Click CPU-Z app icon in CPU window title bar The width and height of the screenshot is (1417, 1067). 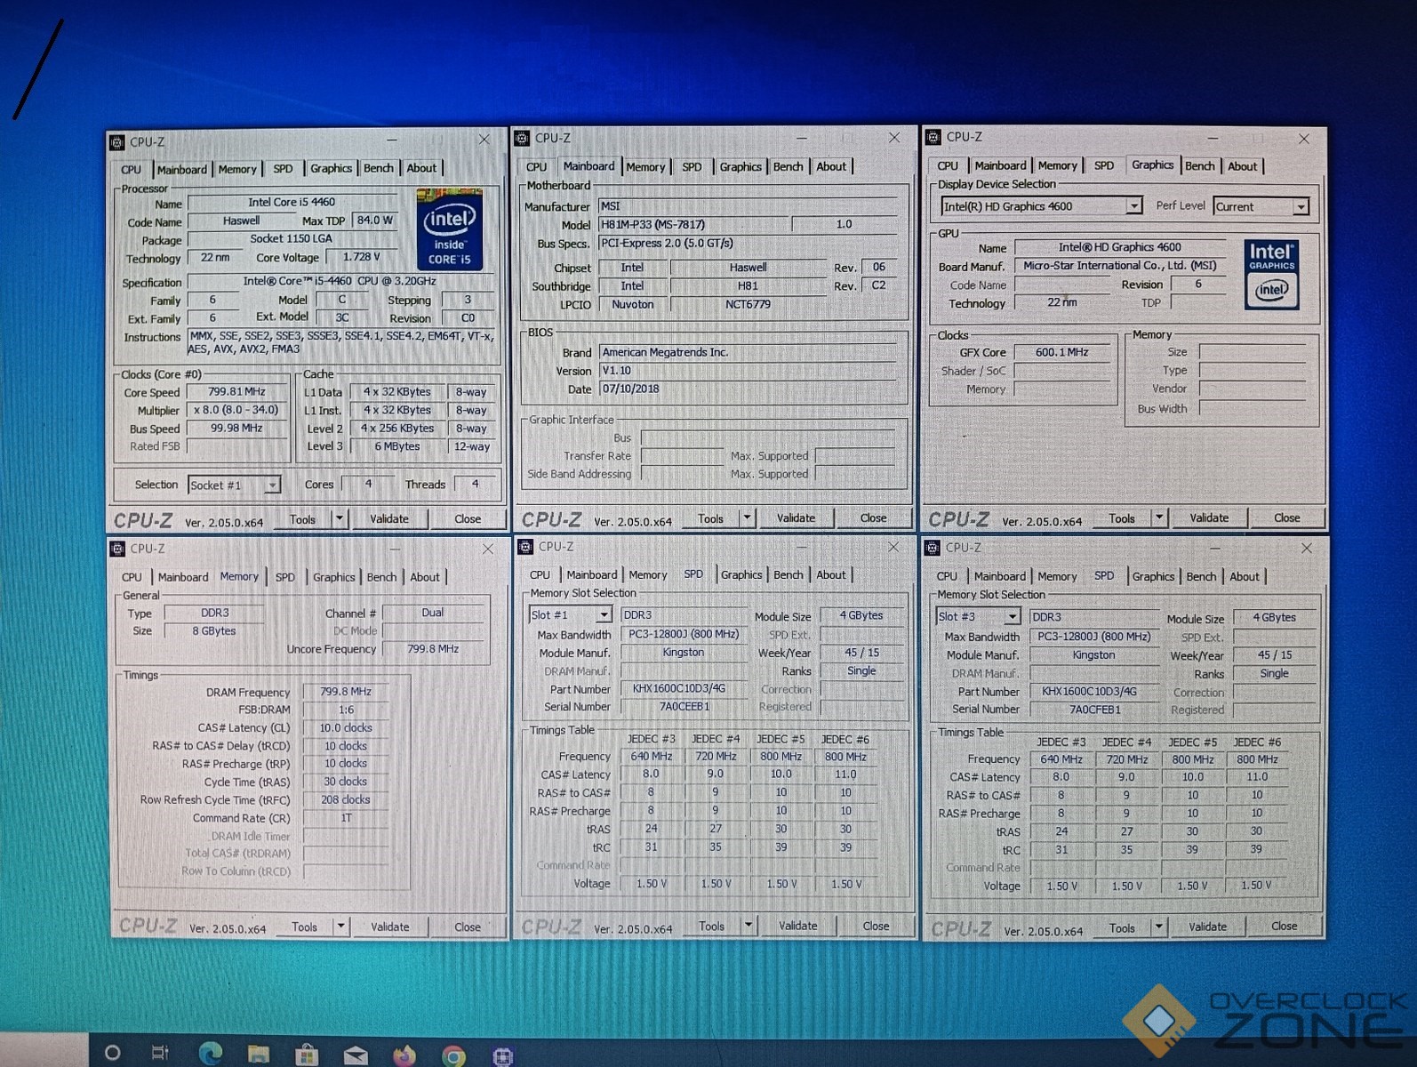tap(117, 142)
